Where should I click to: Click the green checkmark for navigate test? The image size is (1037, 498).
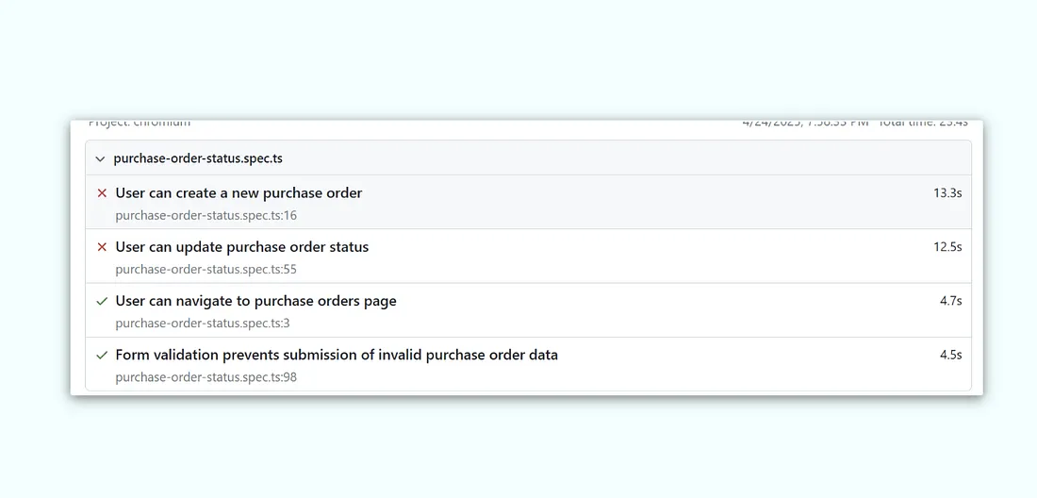tap(102, 301)
